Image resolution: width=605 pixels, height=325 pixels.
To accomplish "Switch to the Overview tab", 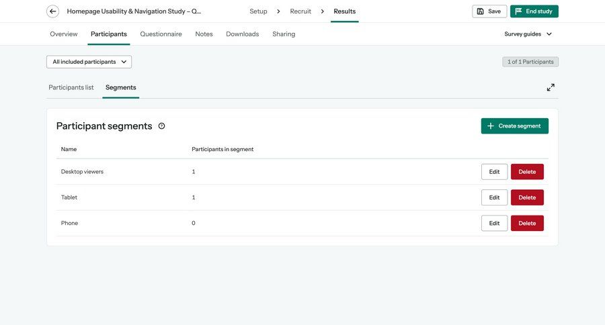I will 64,34.
